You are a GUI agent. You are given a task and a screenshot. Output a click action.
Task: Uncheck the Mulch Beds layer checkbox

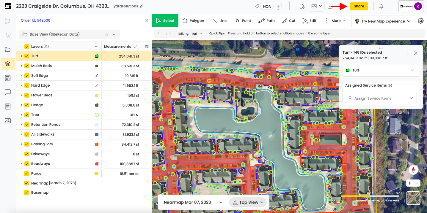27,66
